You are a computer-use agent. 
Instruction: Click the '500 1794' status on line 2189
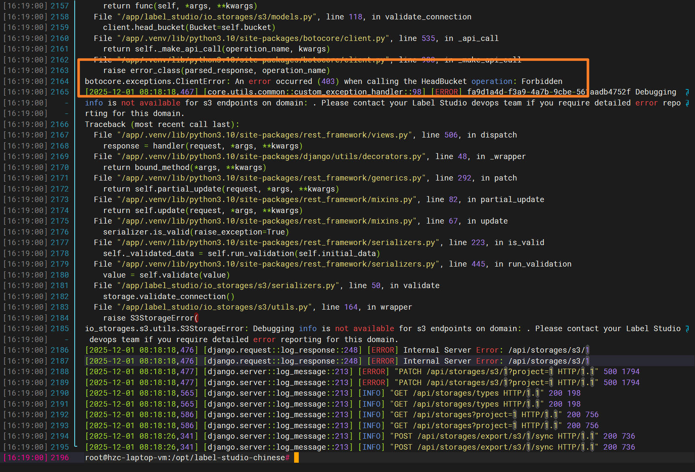[x=622, y=383]
